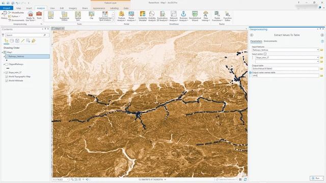Open the Project tab

coord(7,8)
